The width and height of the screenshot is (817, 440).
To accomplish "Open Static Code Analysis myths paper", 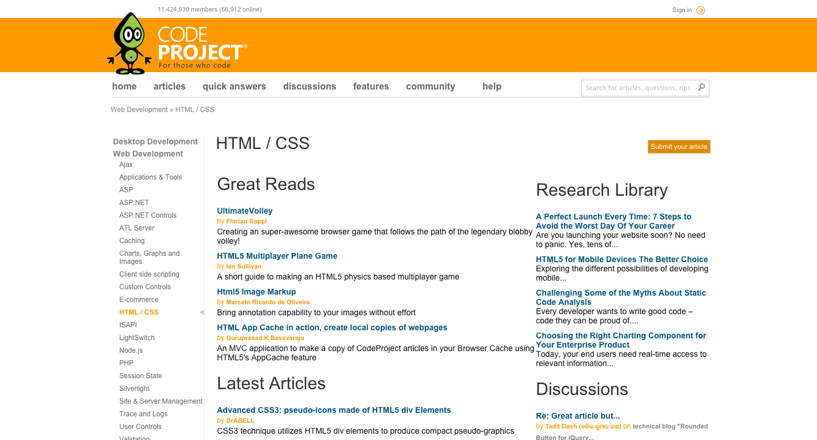I will click(x=621, y=298).
